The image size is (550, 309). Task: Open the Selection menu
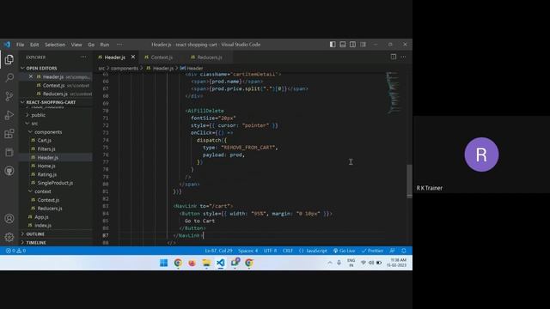point(55,45)
